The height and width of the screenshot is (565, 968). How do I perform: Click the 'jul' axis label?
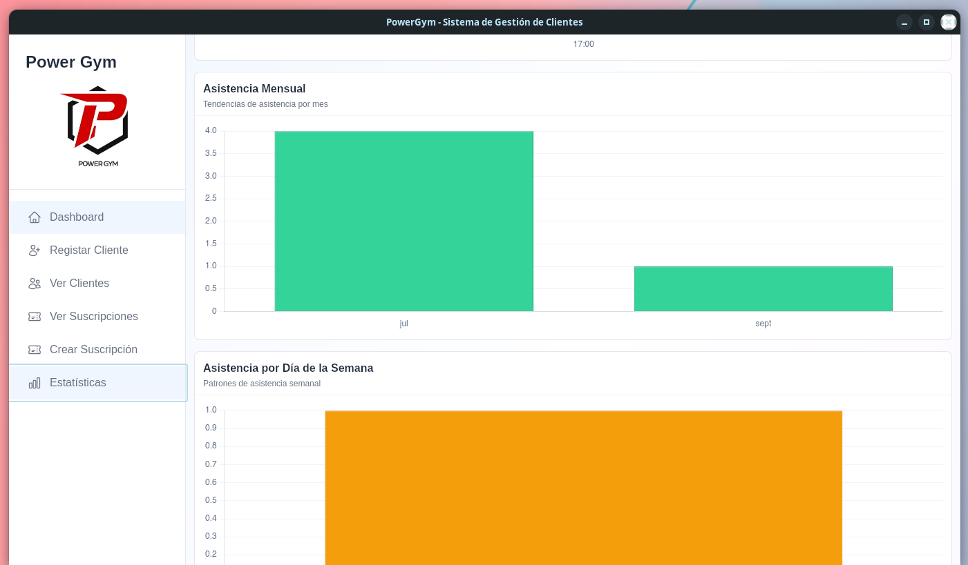(404, 324)
